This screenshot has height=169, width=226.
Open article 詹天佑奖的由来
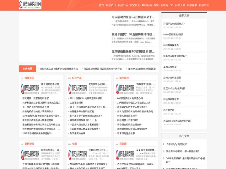tap(78, 133)
